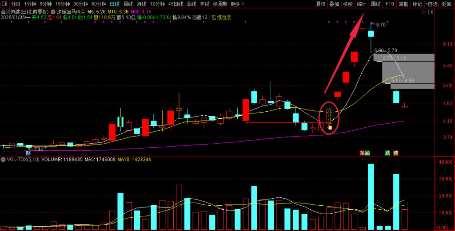Click the green 跌 event marker
Image resolution: width=455 pixels, height=231 pixels.
pos(388,153)
